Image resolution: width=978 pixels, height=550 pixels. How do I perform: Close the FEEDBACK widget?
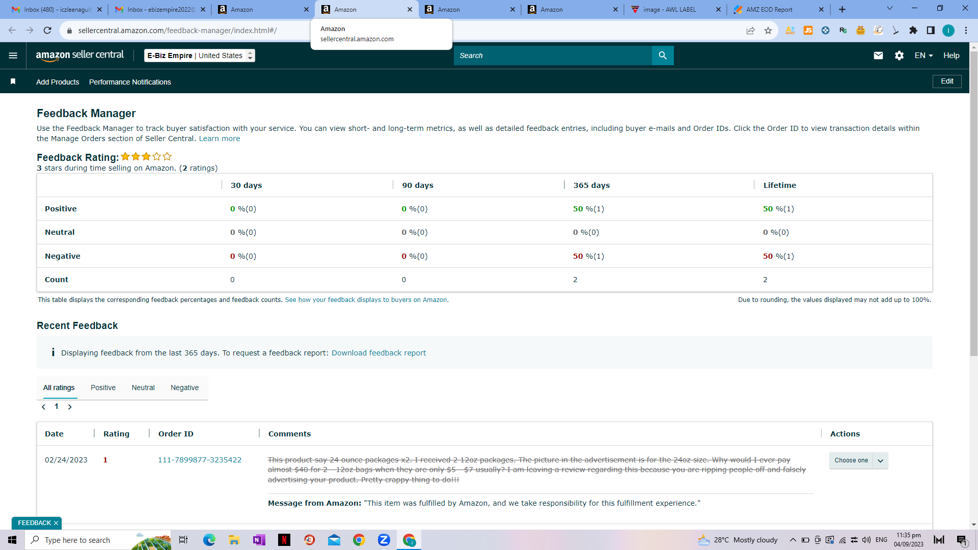pos(56,523)
